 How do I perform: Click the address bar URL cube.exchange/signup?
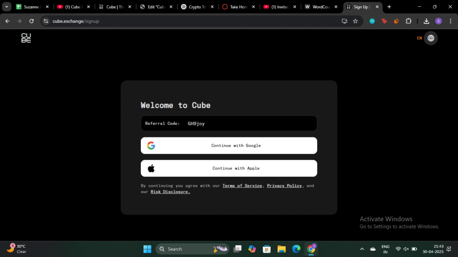pyautogui.click(x=76, y=21)
